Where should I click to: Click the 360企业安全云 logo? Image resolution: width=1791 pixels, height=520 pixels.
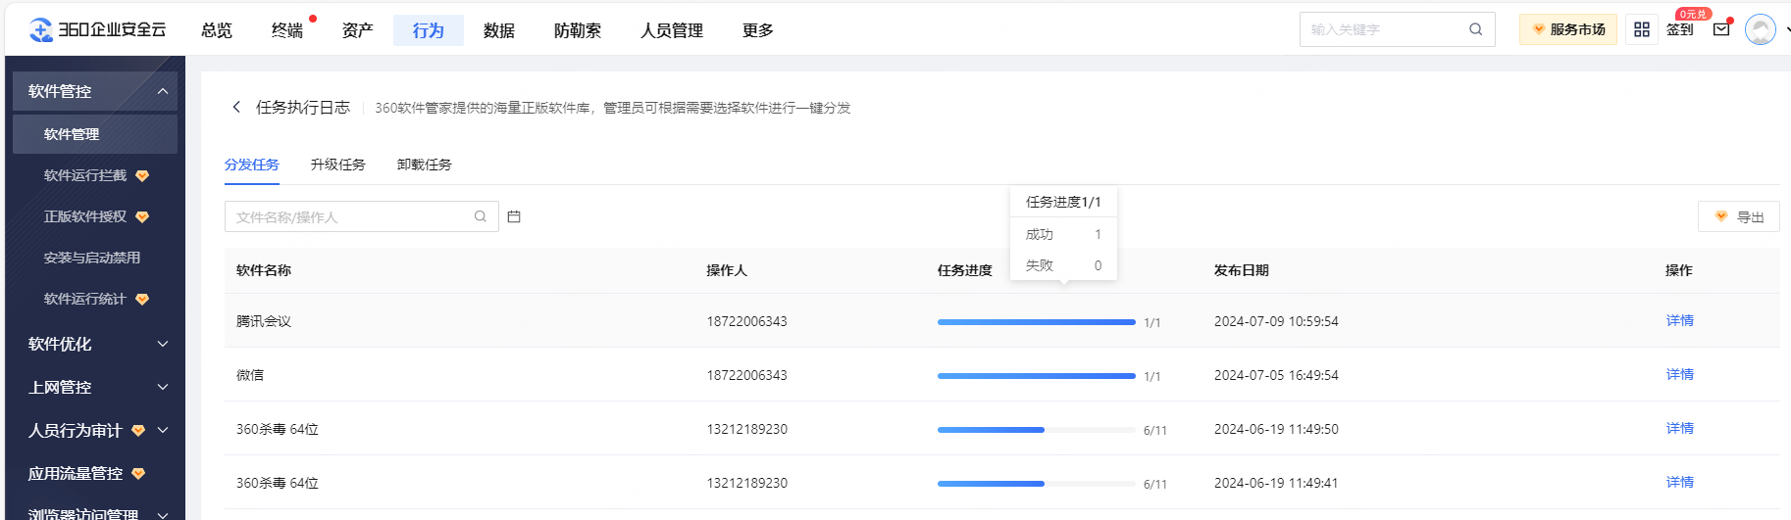coord(97,30)
